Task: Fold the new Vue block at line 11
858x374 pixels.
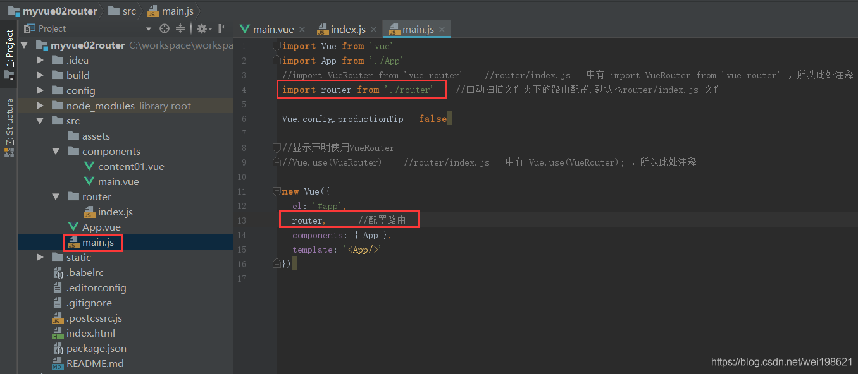Action: coord(276,191)
